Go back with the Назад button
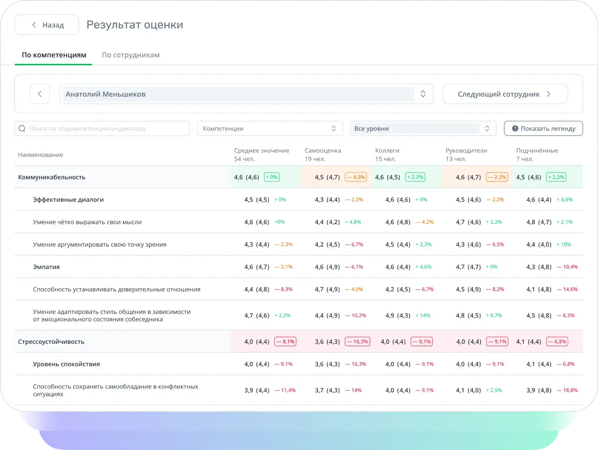The image size is (598, 450). pos(47,25)
